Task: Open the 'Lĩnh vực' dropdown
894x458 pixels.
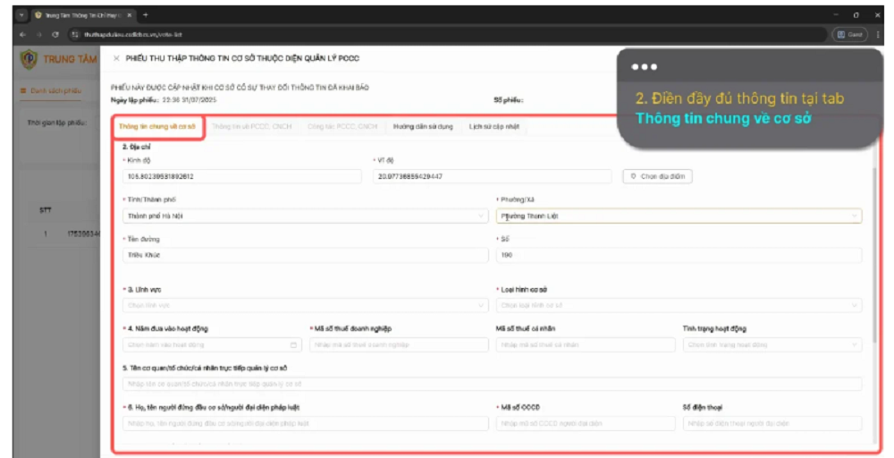Action: pos(305,305)
